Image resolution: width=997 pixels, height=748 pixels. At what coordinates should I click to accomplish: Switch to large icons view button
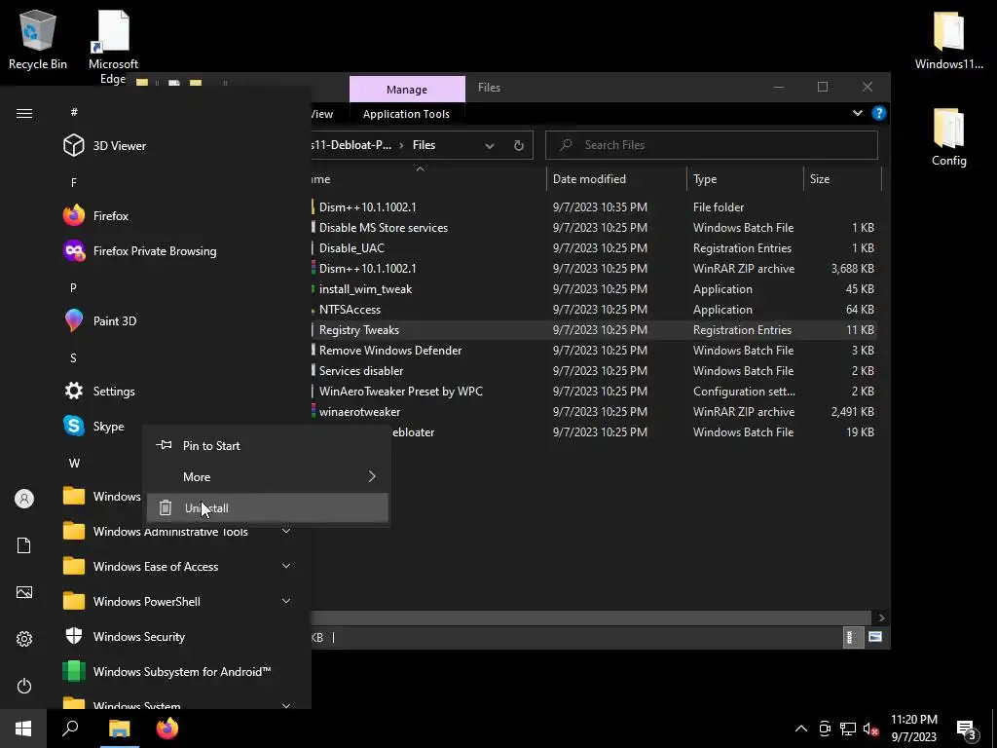tap(875, 637)
